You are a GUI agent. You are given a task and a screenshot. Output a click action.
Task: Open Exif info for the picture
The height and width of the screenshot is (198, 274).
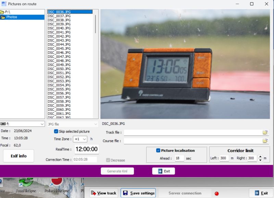(x=18, y=156)
